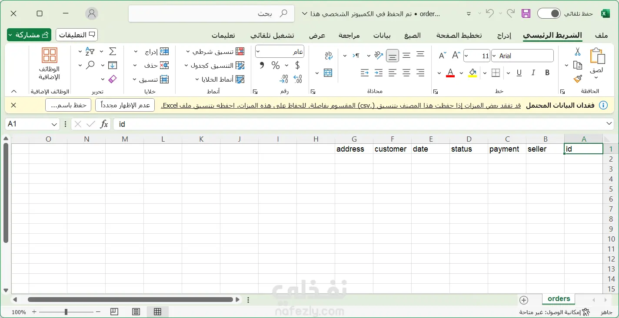Image resolution: width=619 pixels, height=318 pixels.
Task: Open the Add-ins (الوظائف الإضافية) button
Action: tap(50, 64)
